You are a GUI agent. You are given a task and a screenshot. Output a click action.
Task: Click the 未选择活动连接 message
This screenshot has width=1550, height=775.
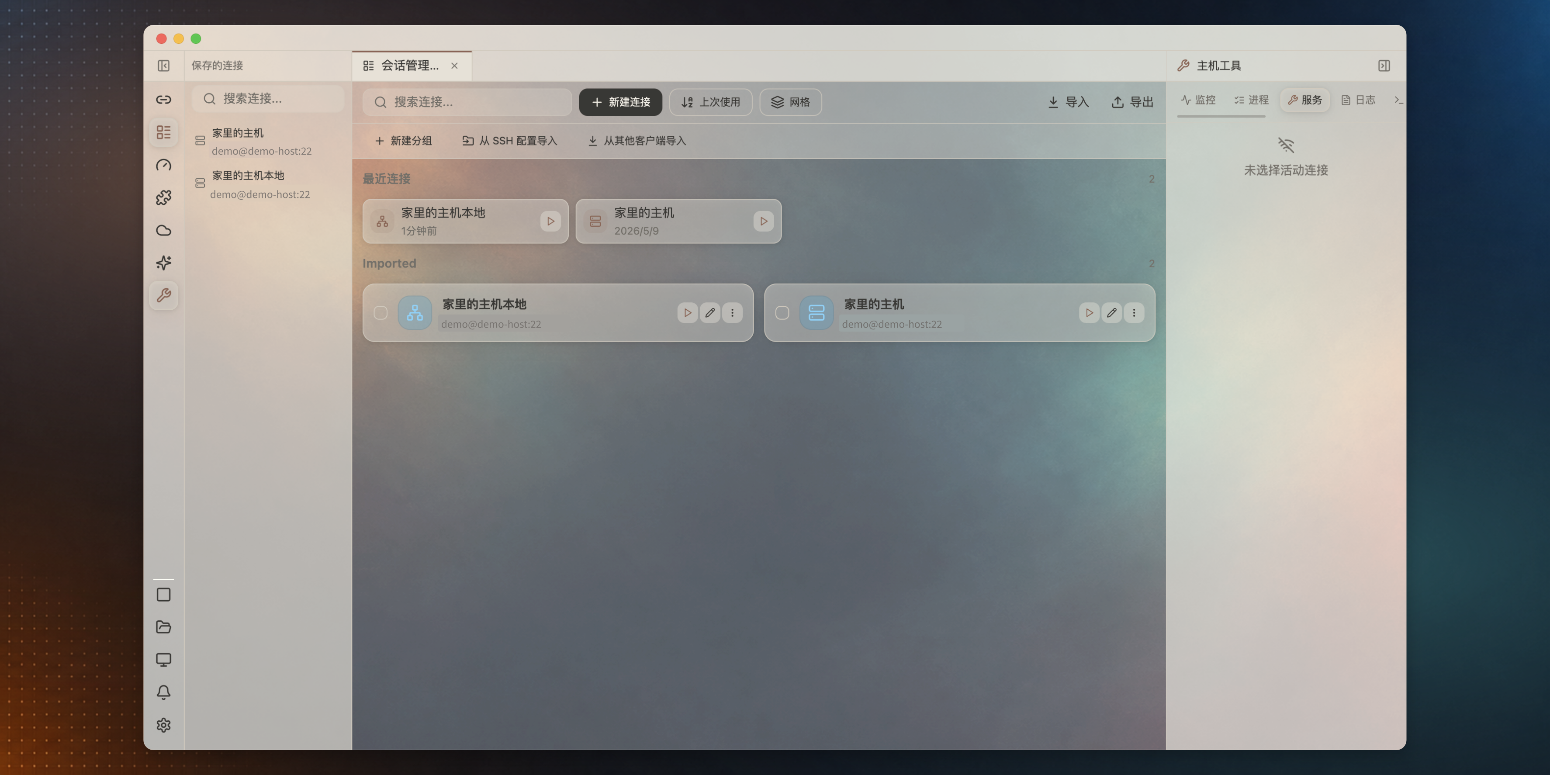coord(1286,170)
